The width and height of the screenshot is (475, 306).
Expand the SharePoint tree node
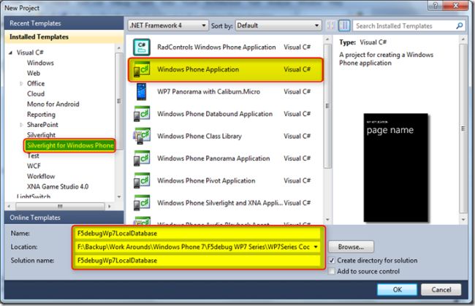tap(21, 125)
